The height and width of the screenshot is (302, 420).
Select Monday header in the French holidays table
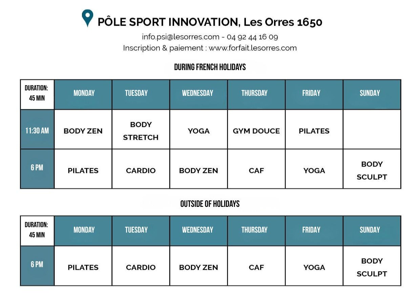84,93
